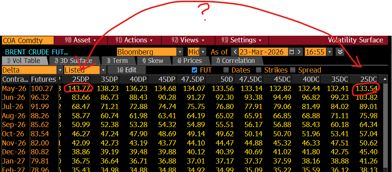
Task: Open the Actions menu
Action: pyautogui.click(x=134, y=40)
